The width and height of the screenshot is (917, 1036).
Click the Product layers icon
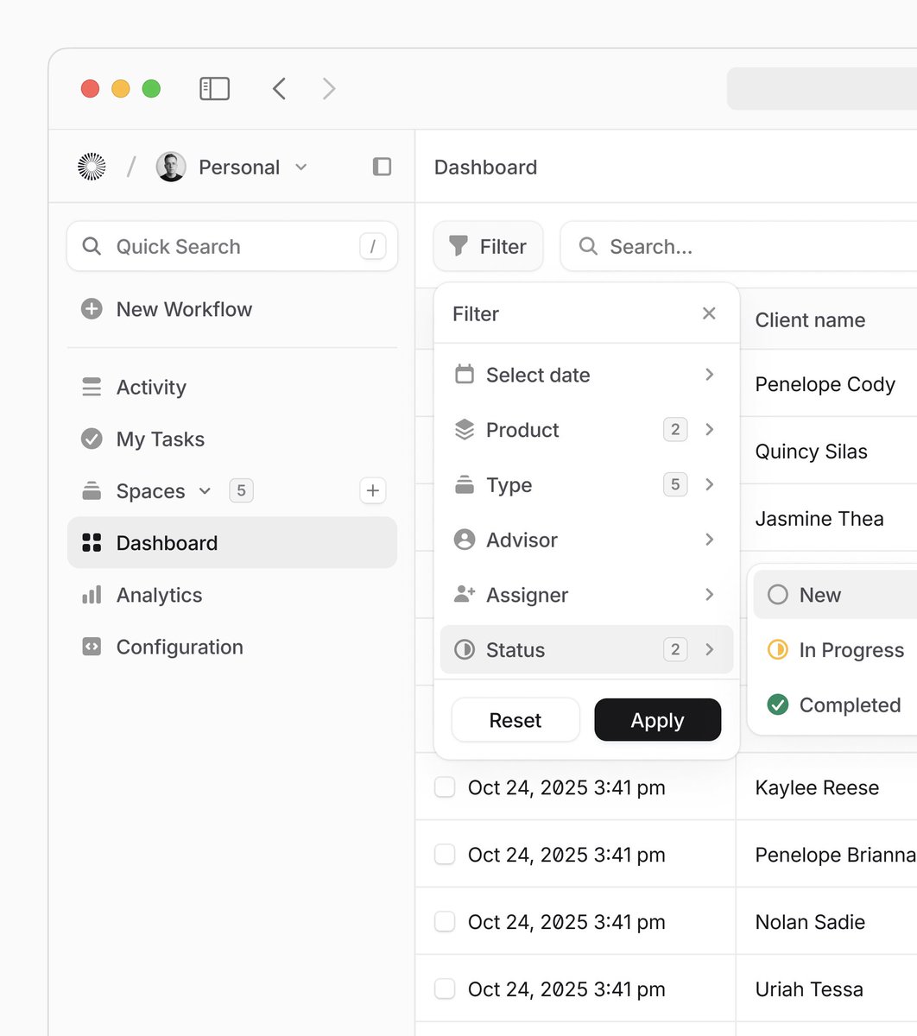465,429
